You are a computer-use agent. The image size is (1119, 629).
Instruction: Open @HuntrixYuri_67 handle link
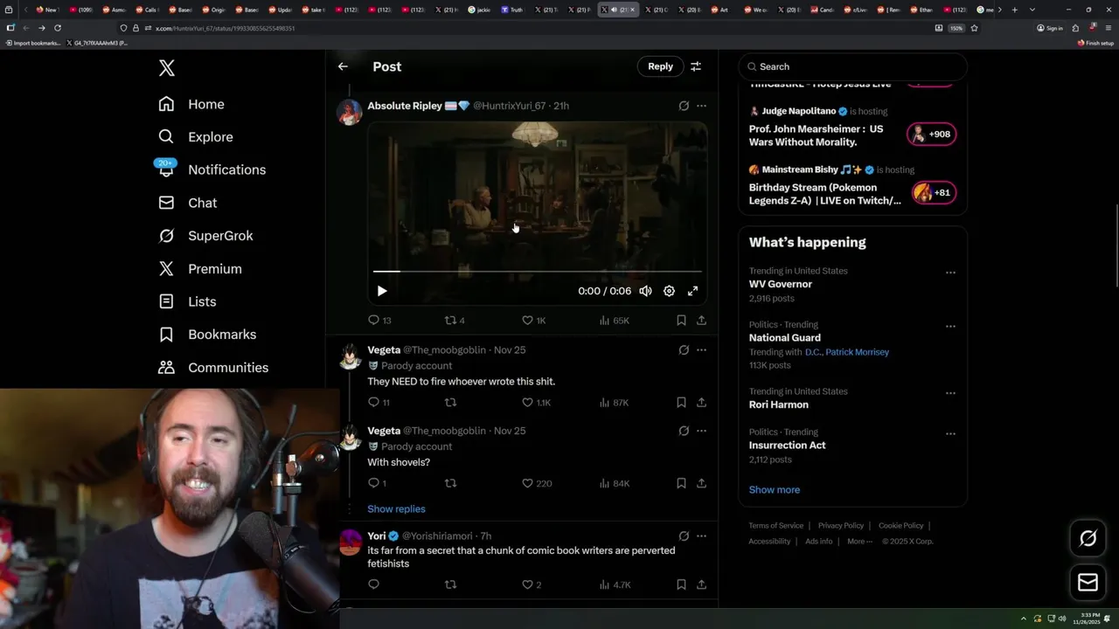click(510, 106)
